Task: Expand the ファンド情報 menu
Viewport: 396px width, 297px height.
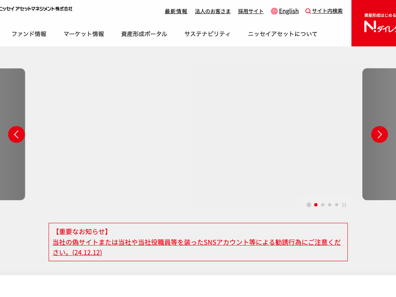Action: 29,34
